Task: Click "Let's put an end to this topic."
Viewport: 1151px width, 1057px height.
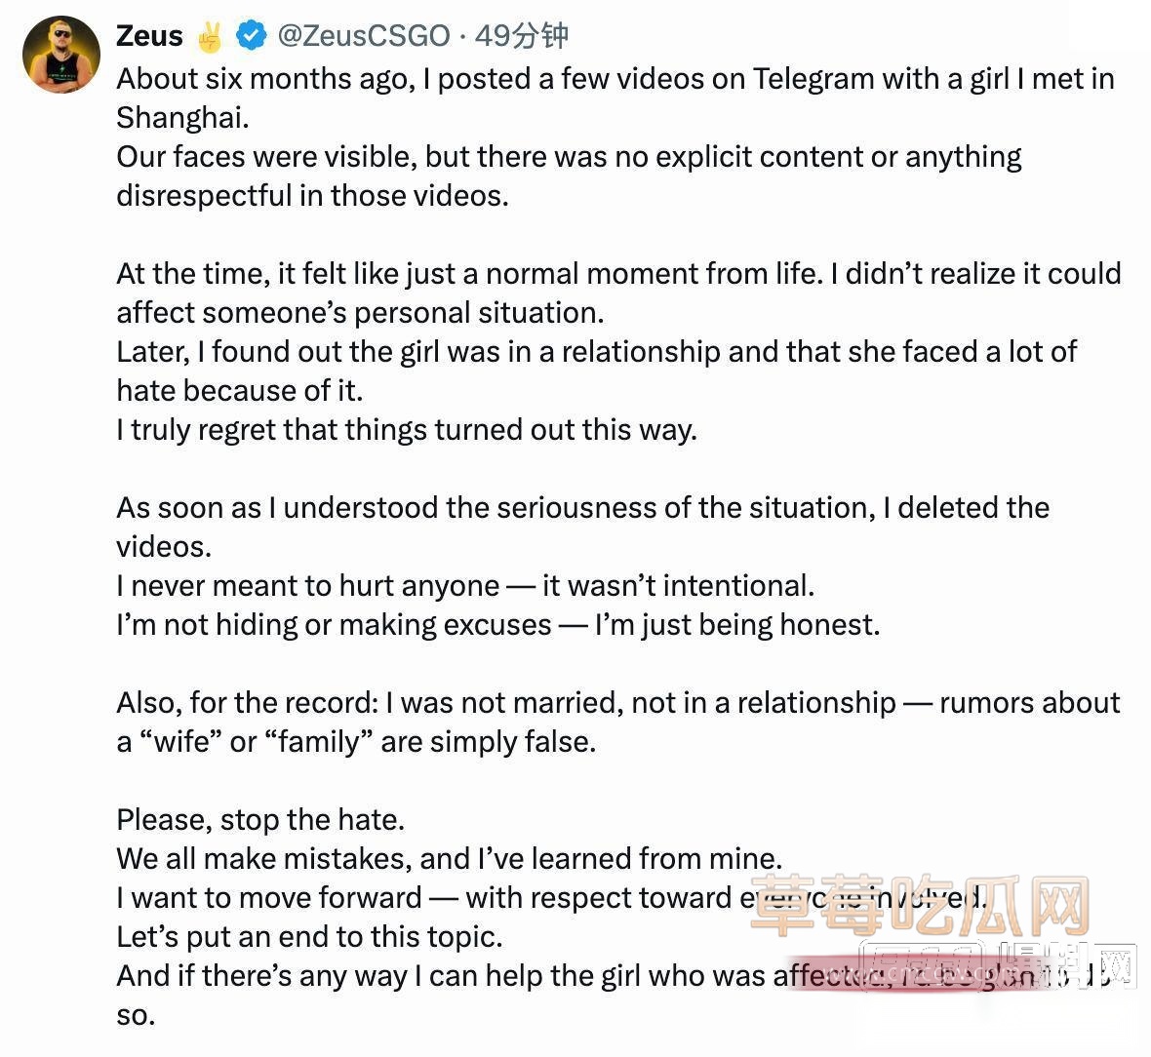Action: 309,937
